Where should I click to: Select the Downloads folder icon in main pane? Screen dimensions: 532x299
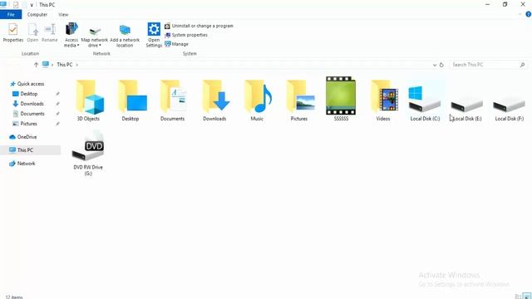click(214, 100)
